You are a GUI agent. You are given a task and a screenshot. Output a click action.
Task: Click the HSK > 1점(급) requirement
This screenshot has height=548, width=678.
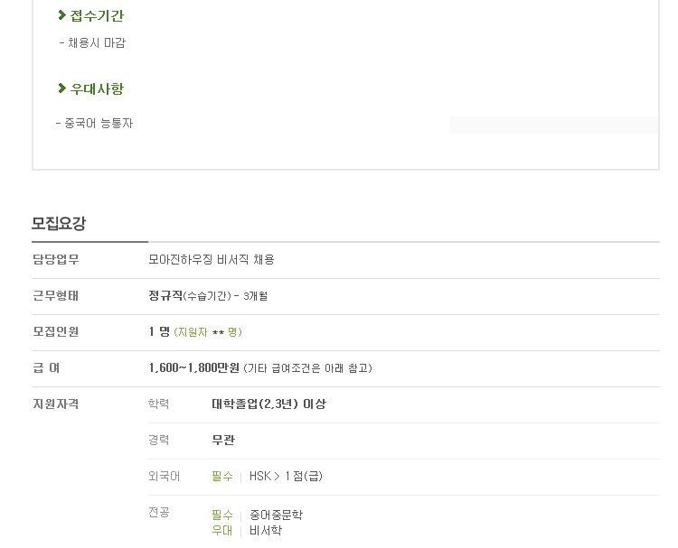click(286, 477)
